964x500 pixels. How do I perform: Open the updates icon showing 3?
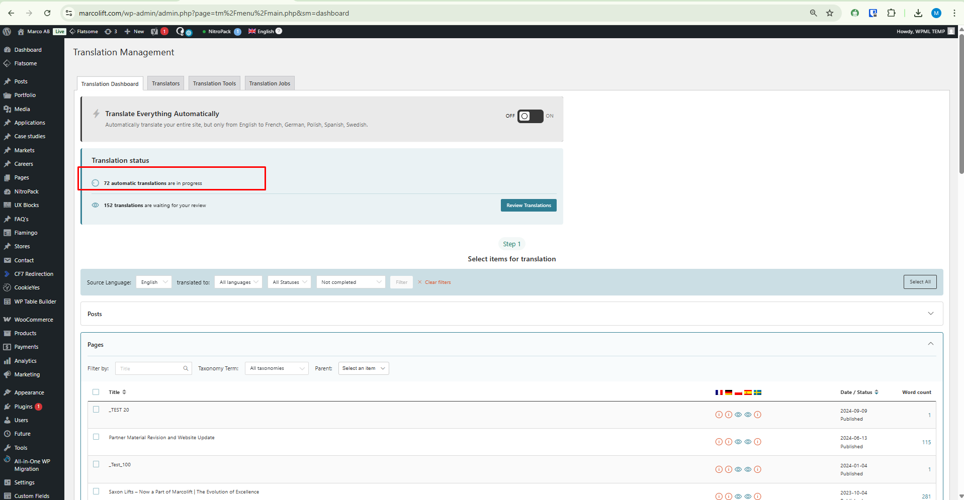tap(111, 31)
